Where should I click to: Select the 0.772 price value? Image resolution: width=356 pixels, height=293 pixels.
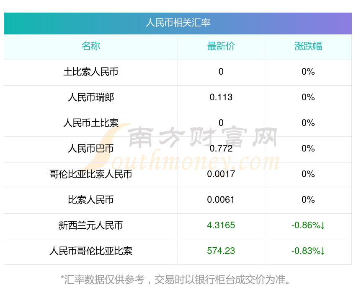coord(221,149)
